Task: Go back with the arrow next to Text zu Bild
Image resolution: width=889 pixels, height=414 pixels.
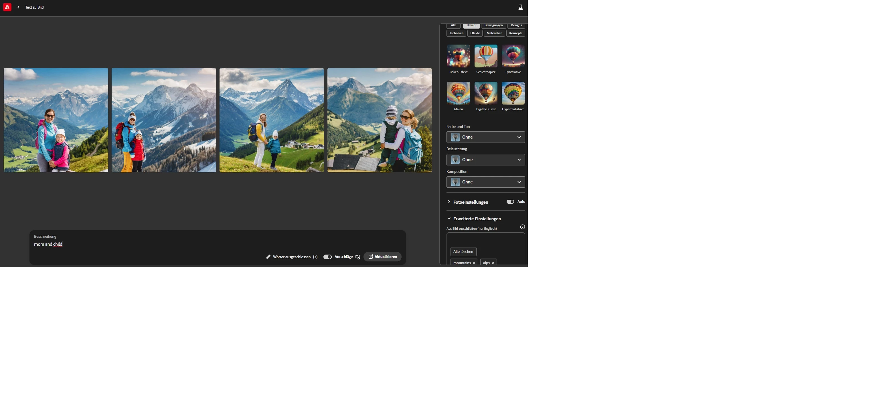Action: [x=18, y=7]
